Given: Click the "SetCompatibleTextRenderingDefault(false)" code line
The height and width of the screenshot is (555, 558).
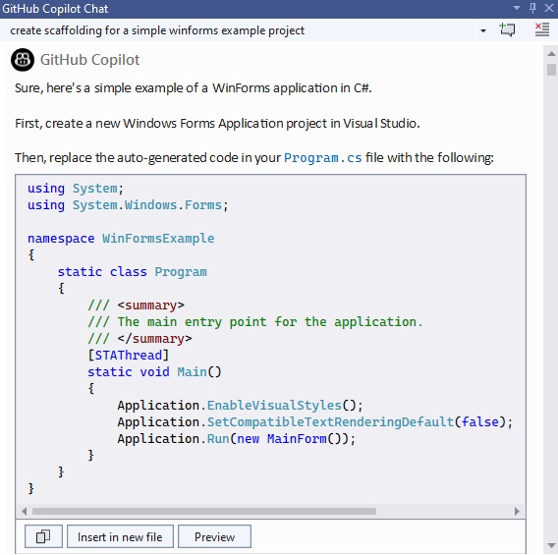Looking at the screenshot, I should [x=315, y=421].
